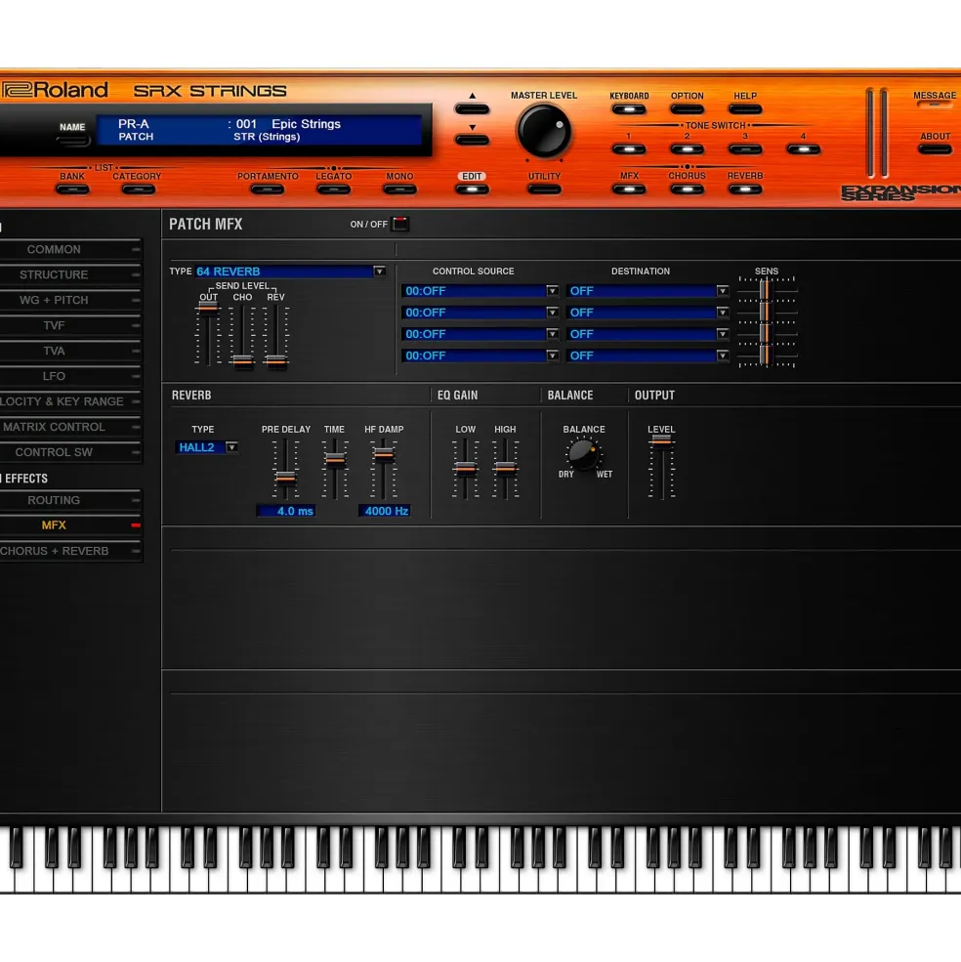
Task: Open the TVF section
Action: 70,326
